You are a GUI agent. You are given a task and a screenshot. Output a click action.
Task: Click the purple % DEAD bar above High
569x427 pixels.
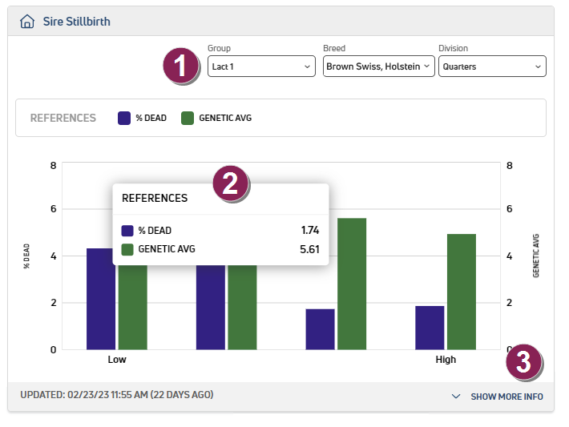click(x=430, y=328)
